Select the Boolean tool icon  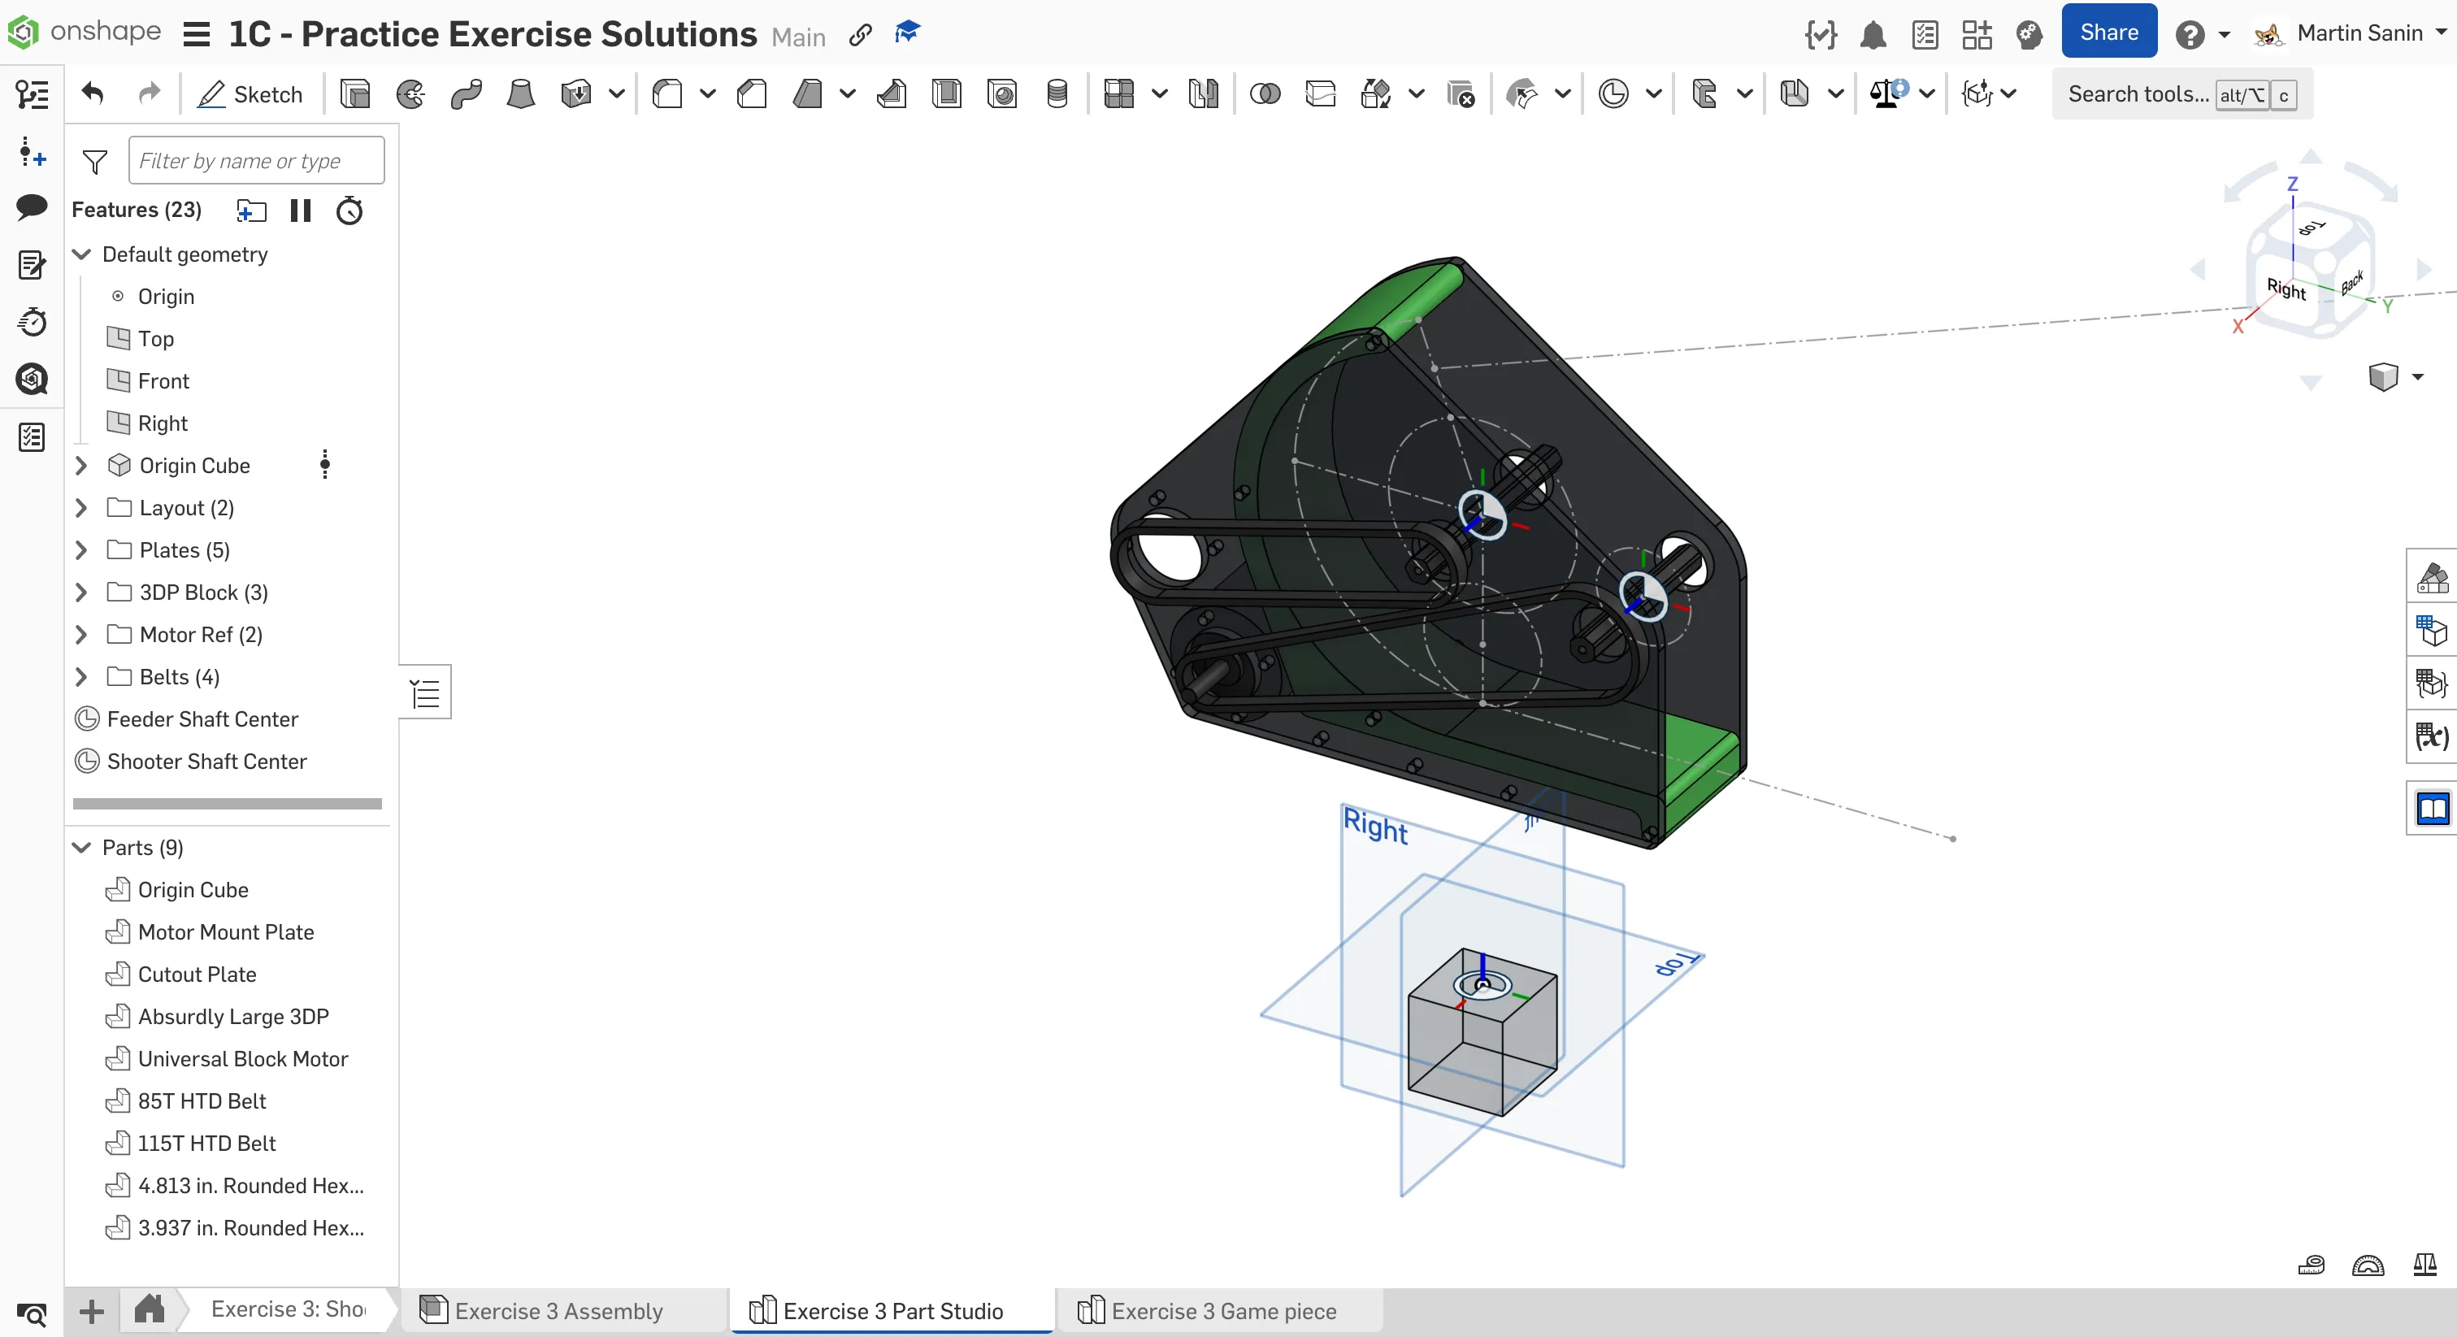(1265, 93)
